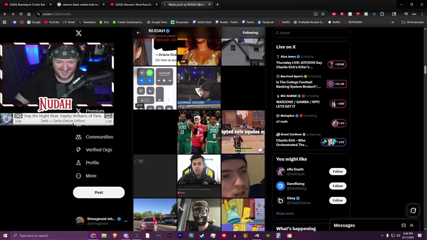
Task: Open Verified Orgs in the sidebar
Action: point(94,150)
